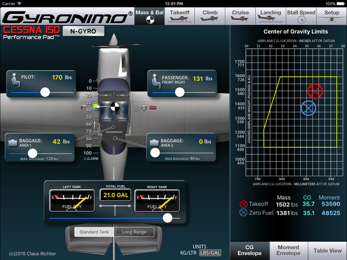Switch to the Stall Speed tab
The width and height of the screenshot is (347, 260).
click(301, 16)
